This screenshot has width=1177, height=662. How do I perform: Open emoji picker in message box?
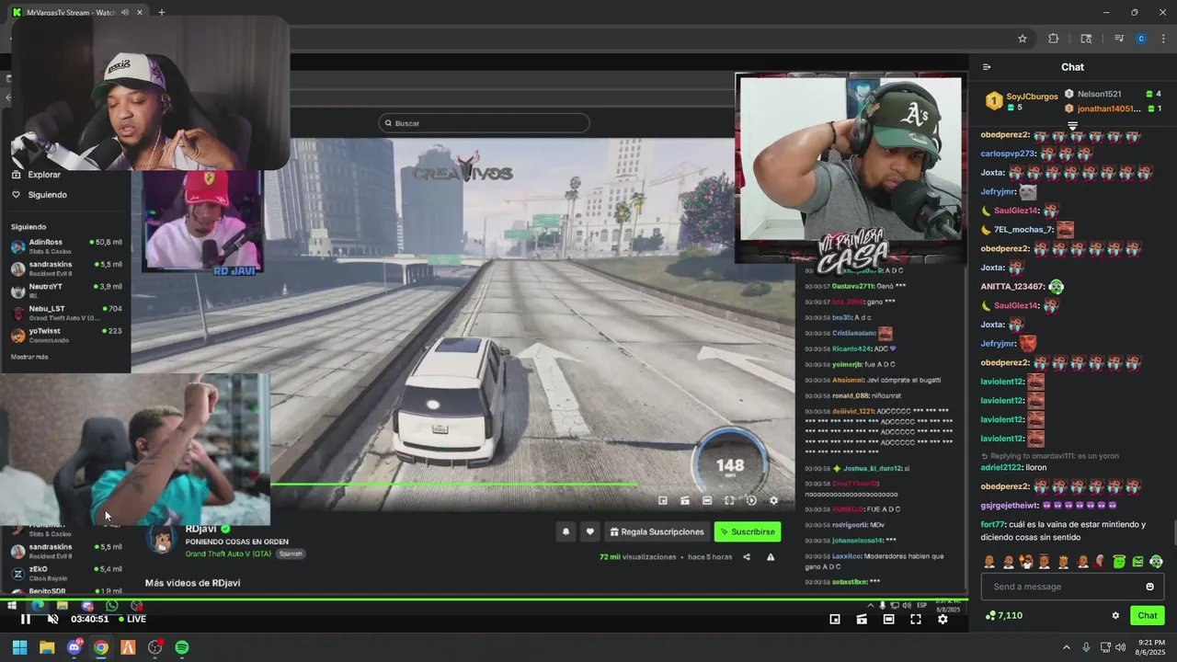(x=1149, y=587)
